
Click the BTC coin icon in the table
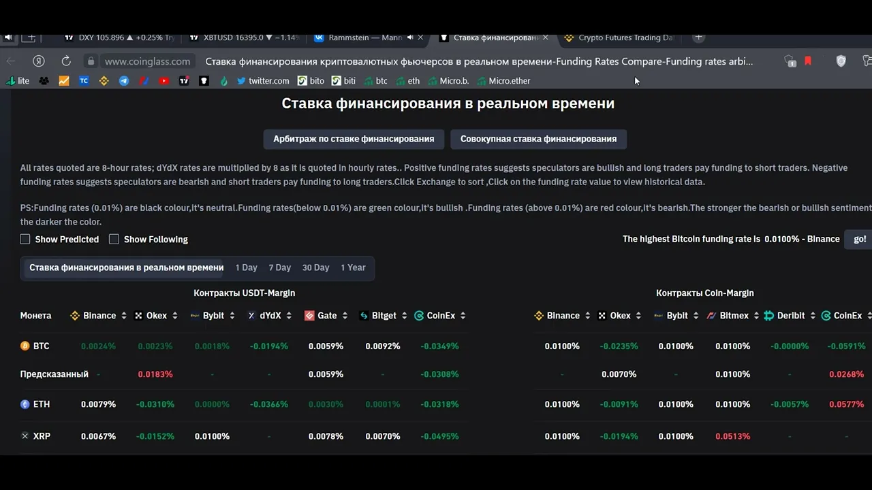25,346
